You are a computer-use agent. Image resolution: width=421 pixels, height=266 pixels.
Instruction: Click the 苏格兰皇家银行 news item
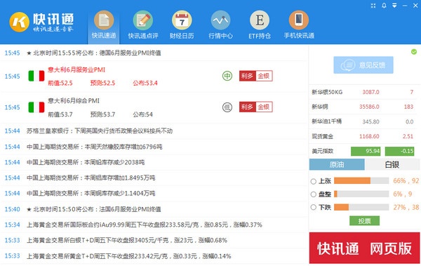(100, 131)
